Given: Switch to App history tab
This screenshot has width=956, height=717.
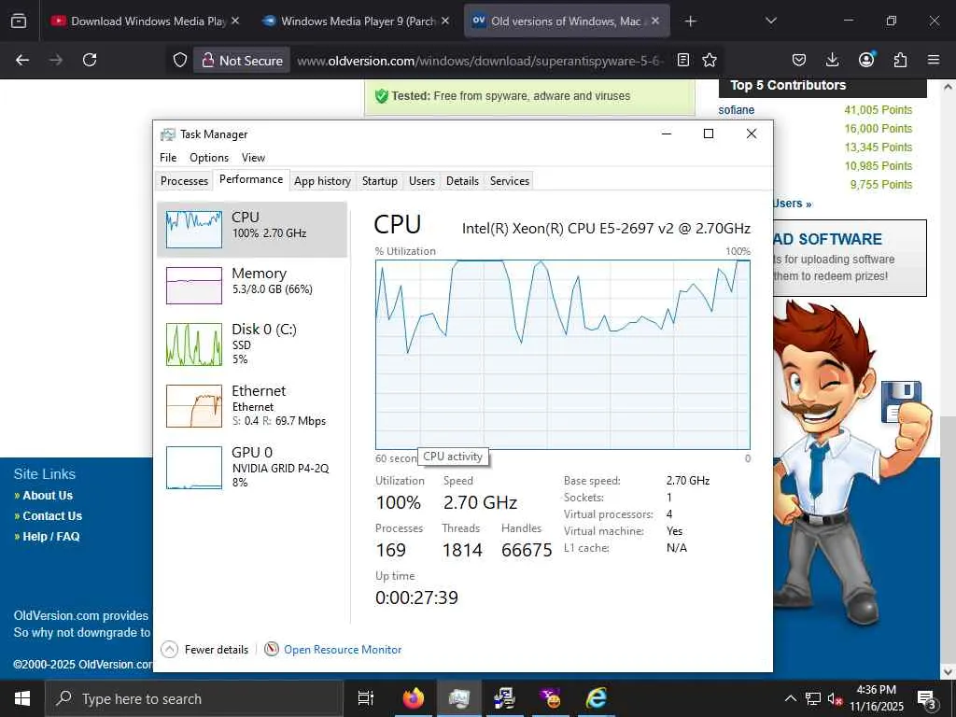Looking at the screenshot, I should (322, 180).
